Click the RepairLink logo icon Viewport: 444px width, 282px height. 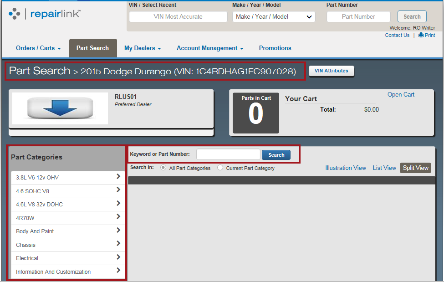pyautogui.click(x=14, y=14)
